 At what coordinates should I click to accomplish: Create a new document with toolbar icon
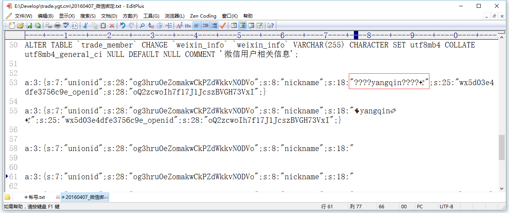(x=11, y=25)
